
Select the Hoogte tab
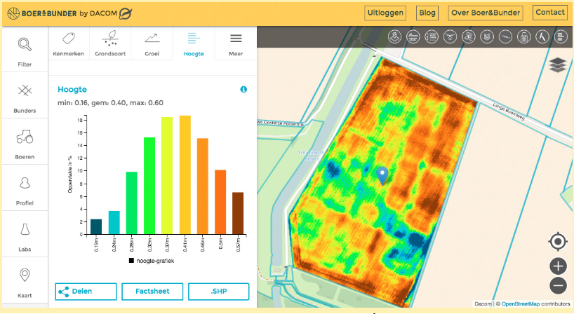[x=194, y=43]
